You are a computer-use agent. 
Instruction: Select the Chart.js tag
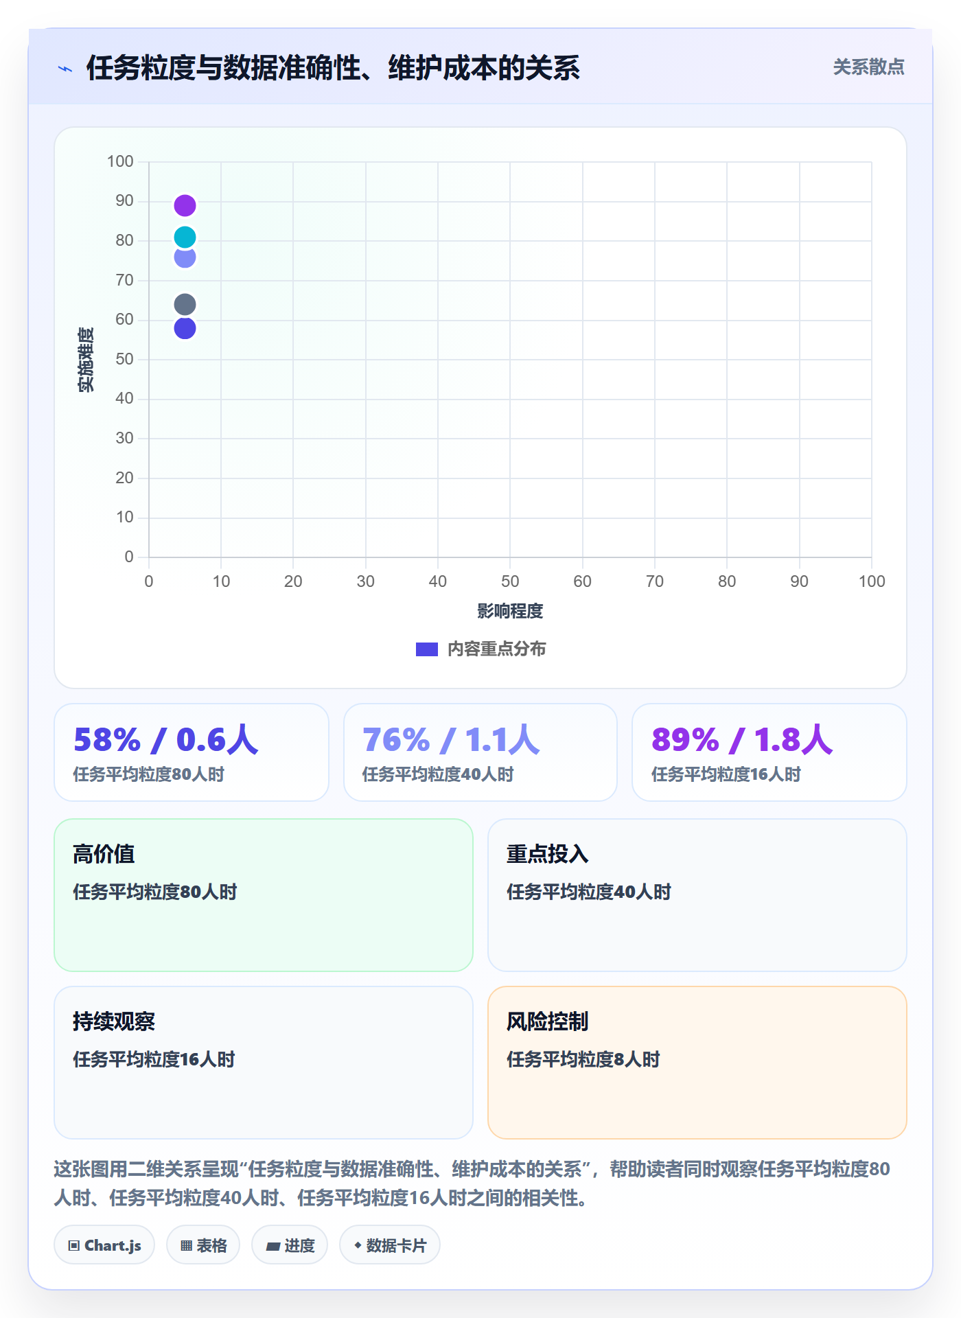click(104, 1245)
